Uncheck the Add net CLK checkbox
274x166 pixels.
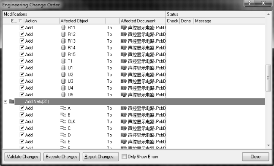tap(22, 121)
